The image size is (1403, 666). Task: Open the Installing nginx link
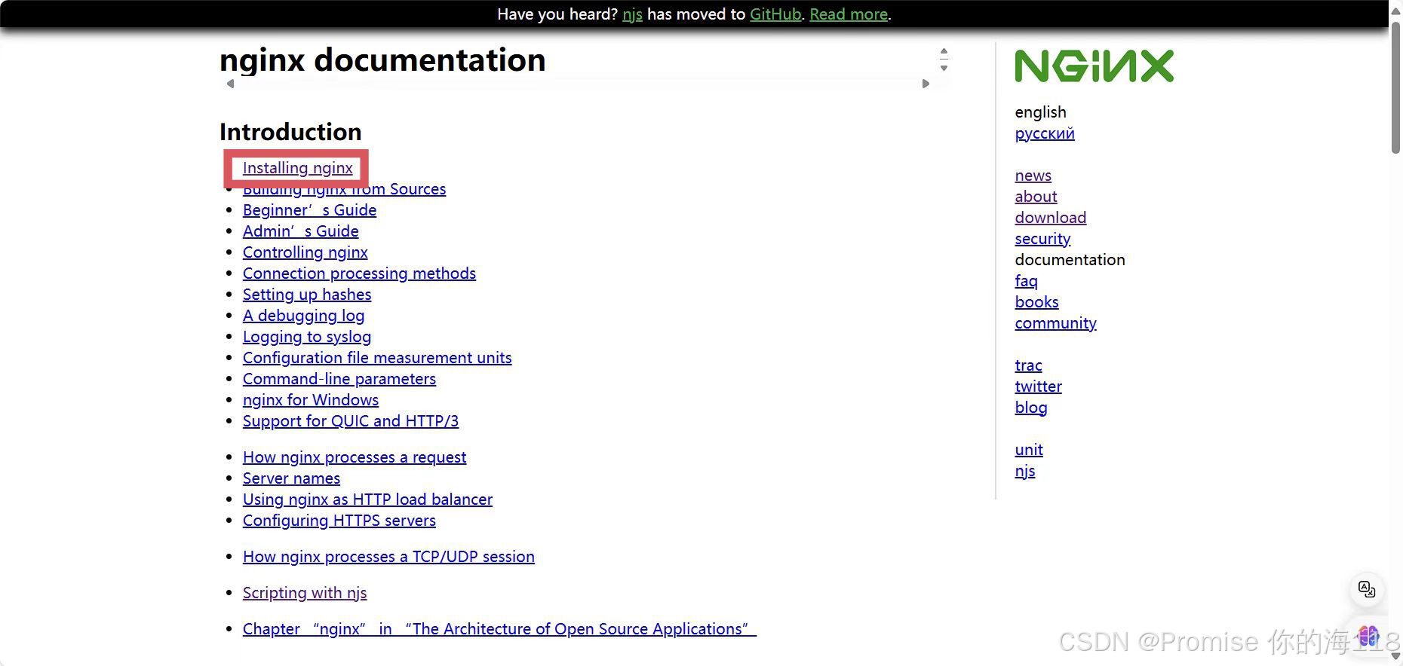[x=297, y=168]
